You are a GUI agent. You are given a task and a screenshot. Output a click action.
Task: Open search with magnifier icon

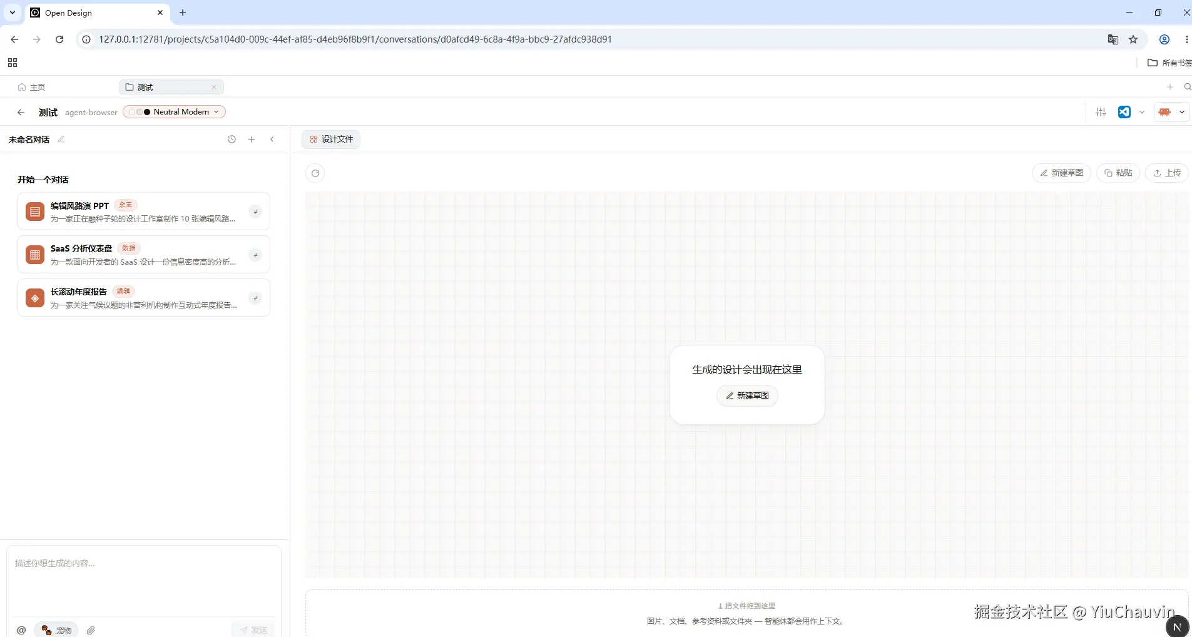pyautogui.click(x=1187, y=87)
